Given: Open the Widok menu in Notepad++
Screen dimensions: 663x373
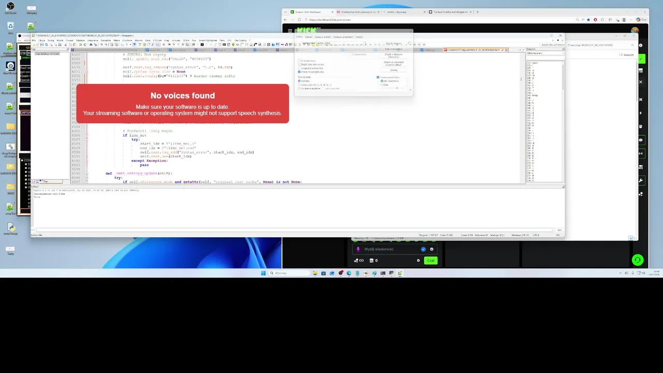Looking at the screenshot, I should (60, 40).
